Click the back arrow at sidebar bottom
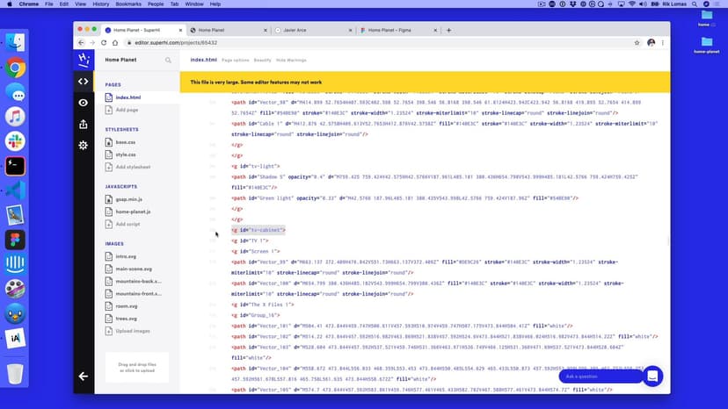728x409 pixels. click(x=83, y=376)
